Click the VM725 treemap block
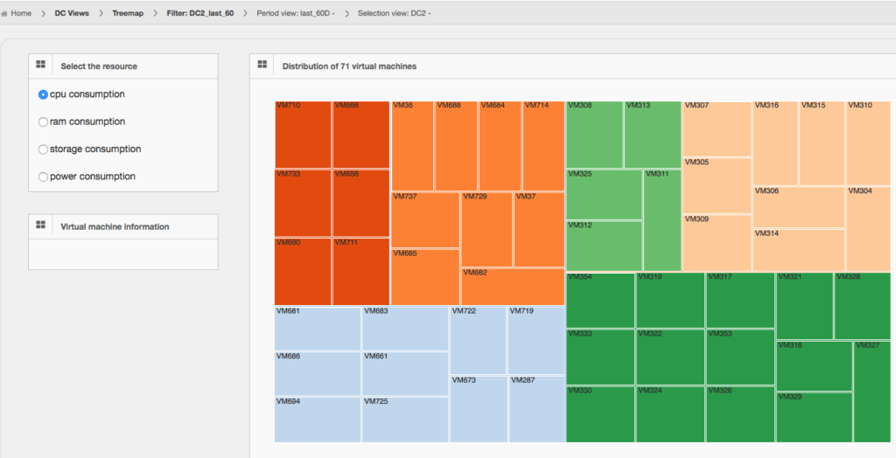 [x=405, y=420]
